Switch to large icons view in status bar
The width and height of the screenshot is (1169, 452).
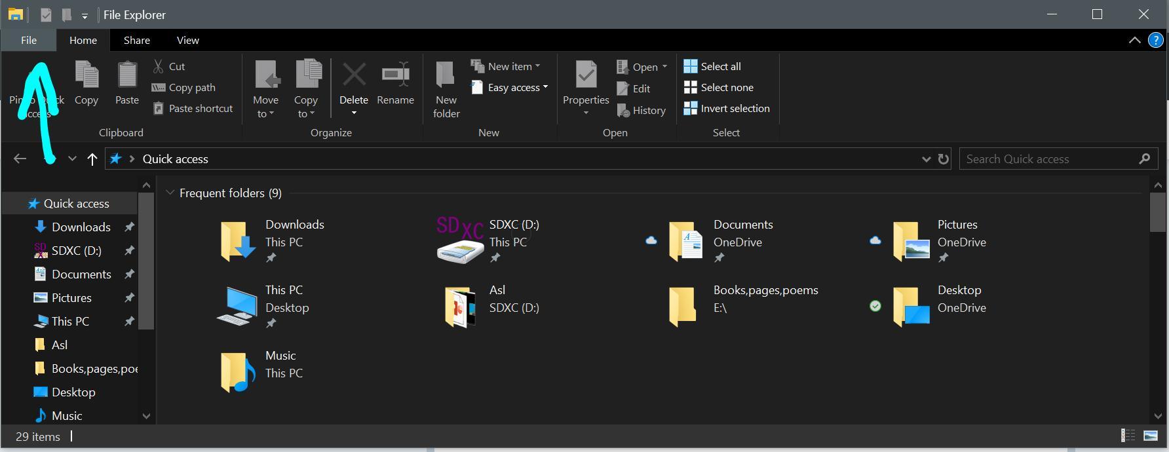[x=1150, y=436]
